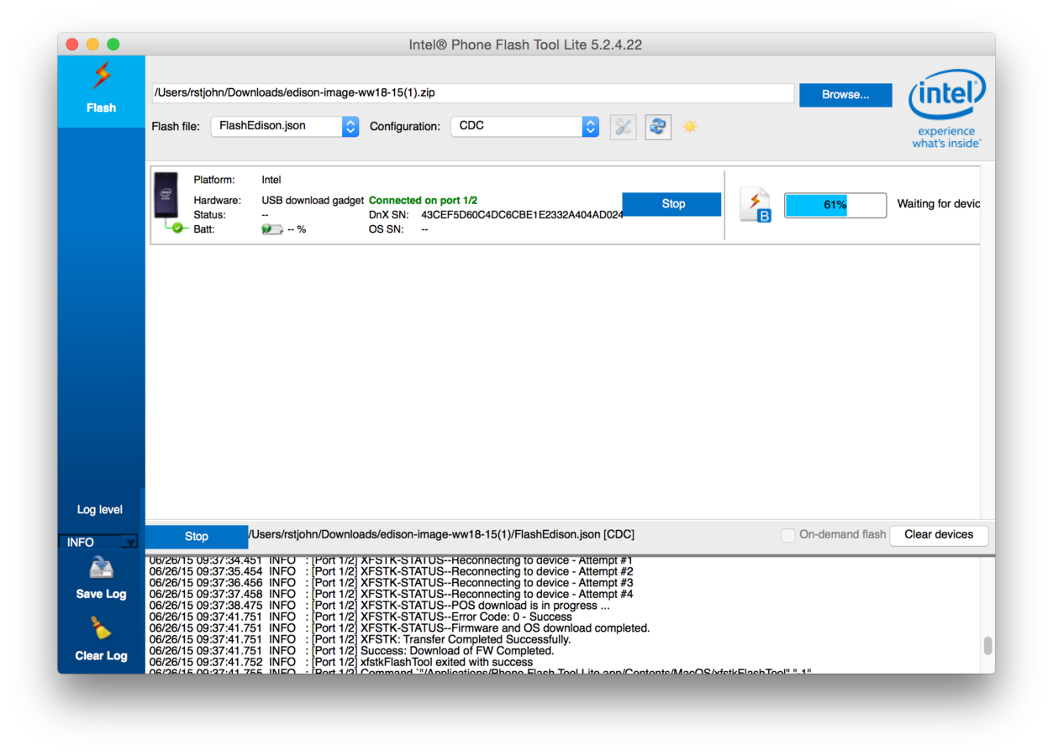Open the INFO log level dropdown
The image size is (1053, 756).
point(97,543)
